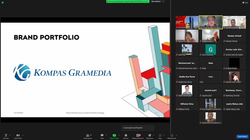Image resolution: width=250 pixels, height=140 pixels.
Task: Select Marina Sinar Lestari's tile
Action: [234, 77]
